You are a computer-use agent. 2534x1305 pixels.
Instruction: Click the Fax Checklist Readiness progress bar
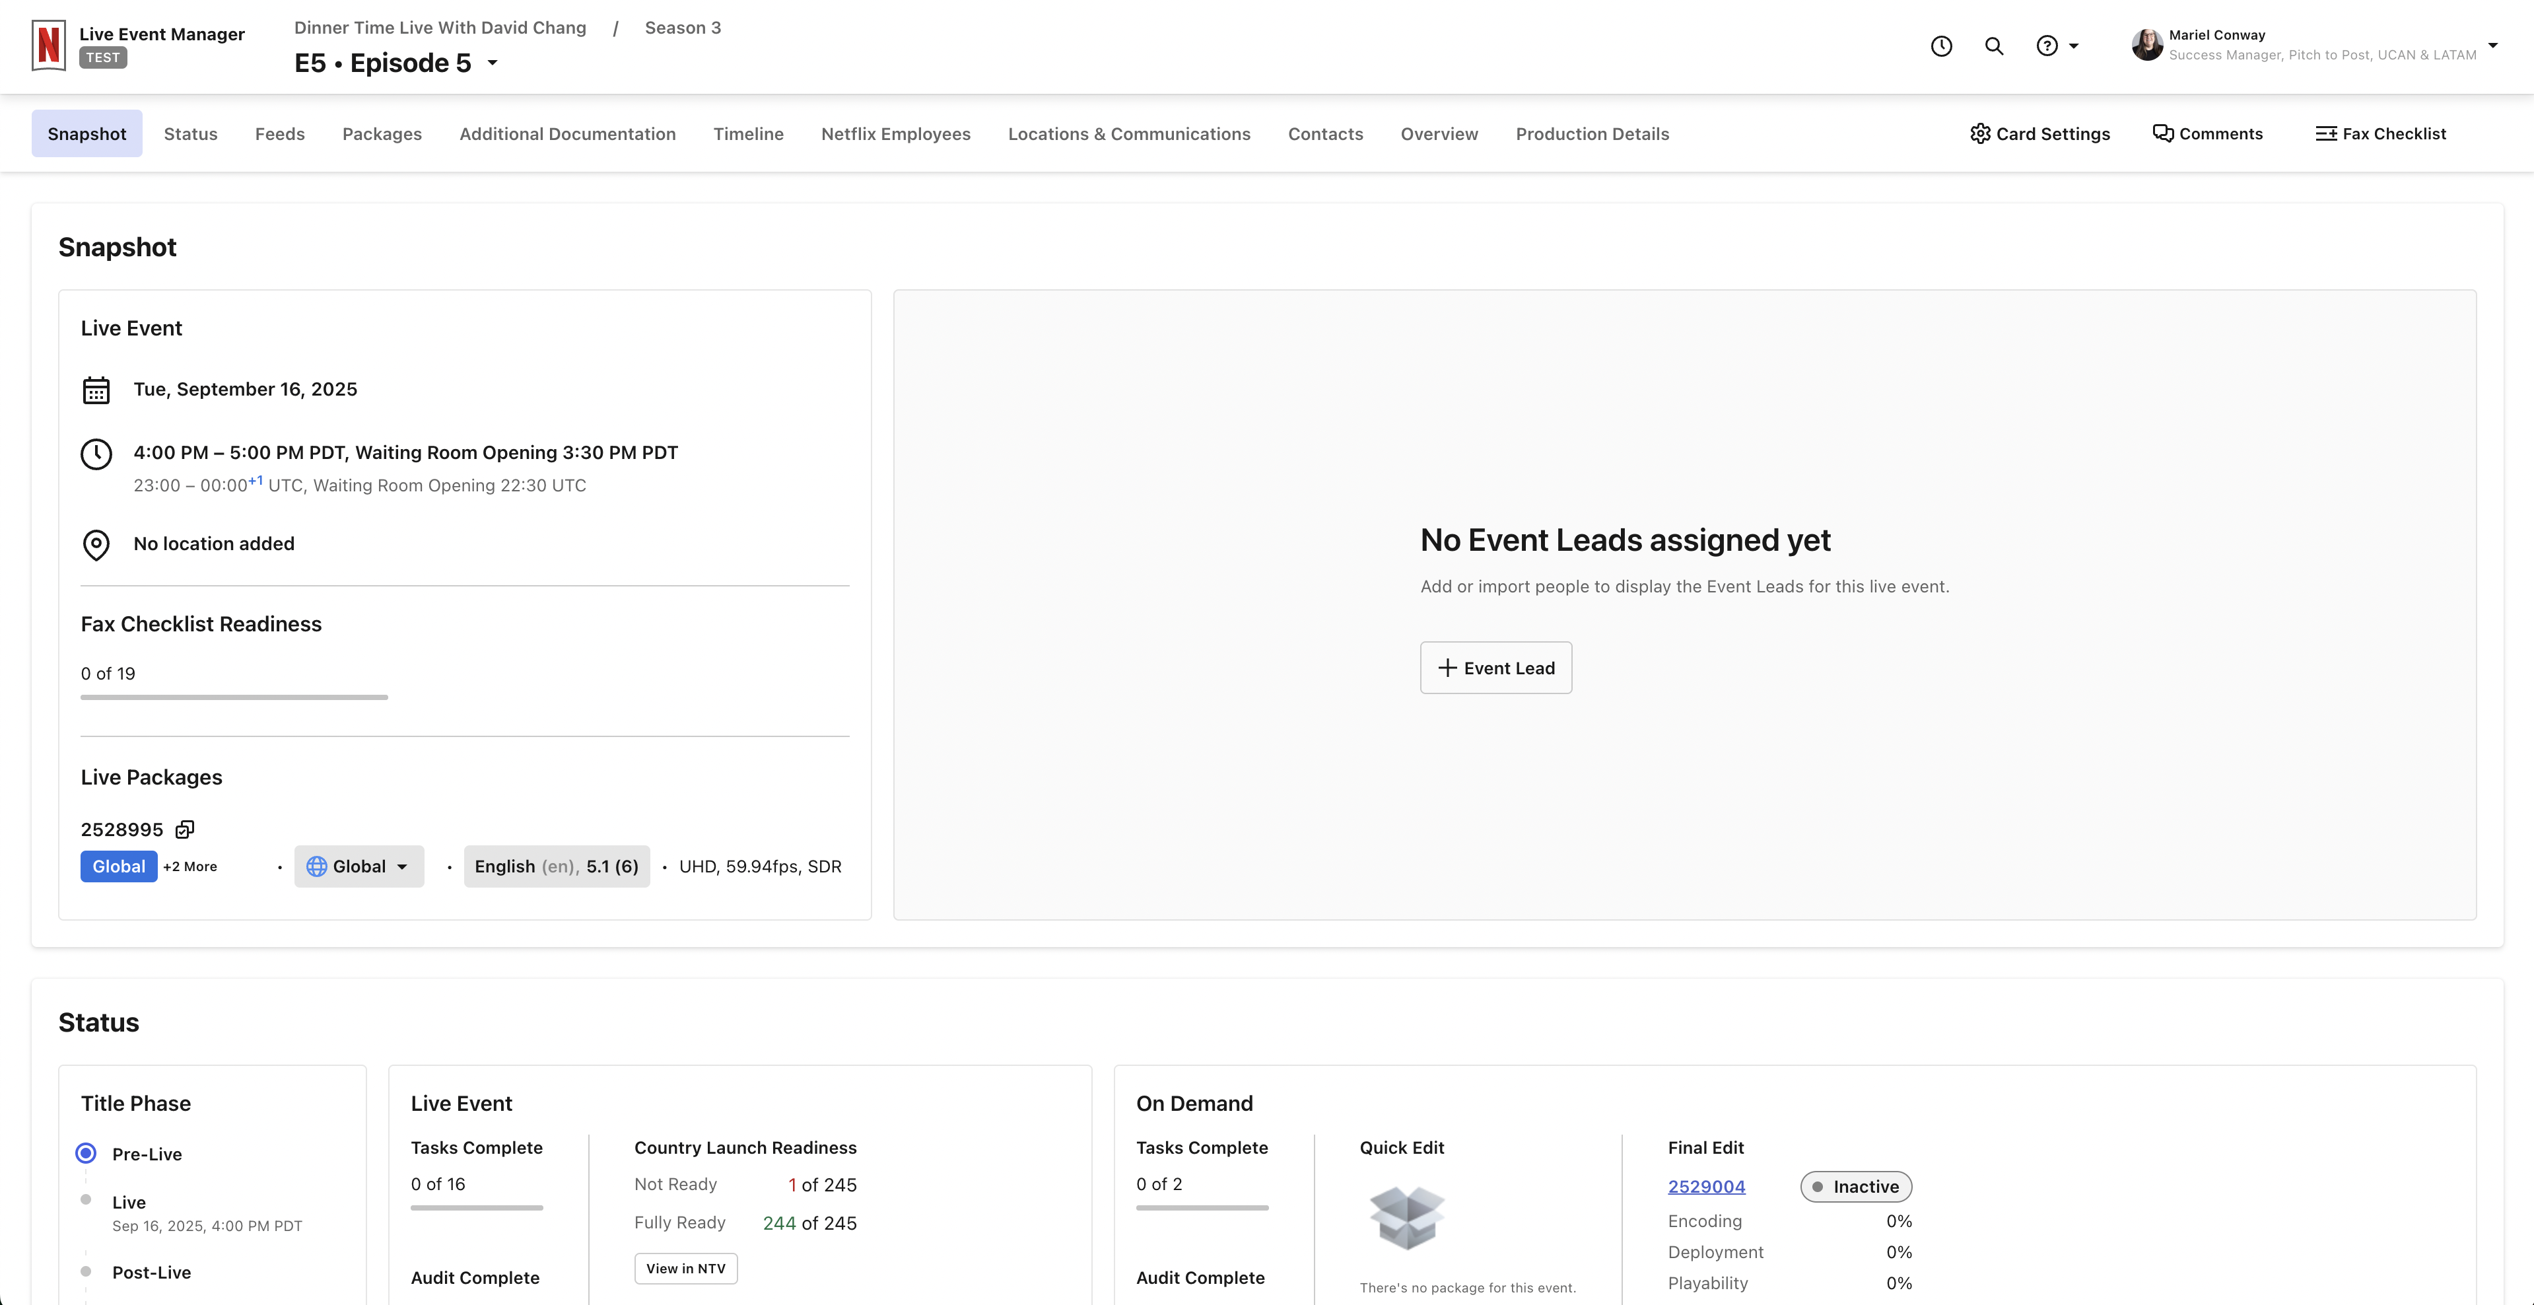pos(234,697)
